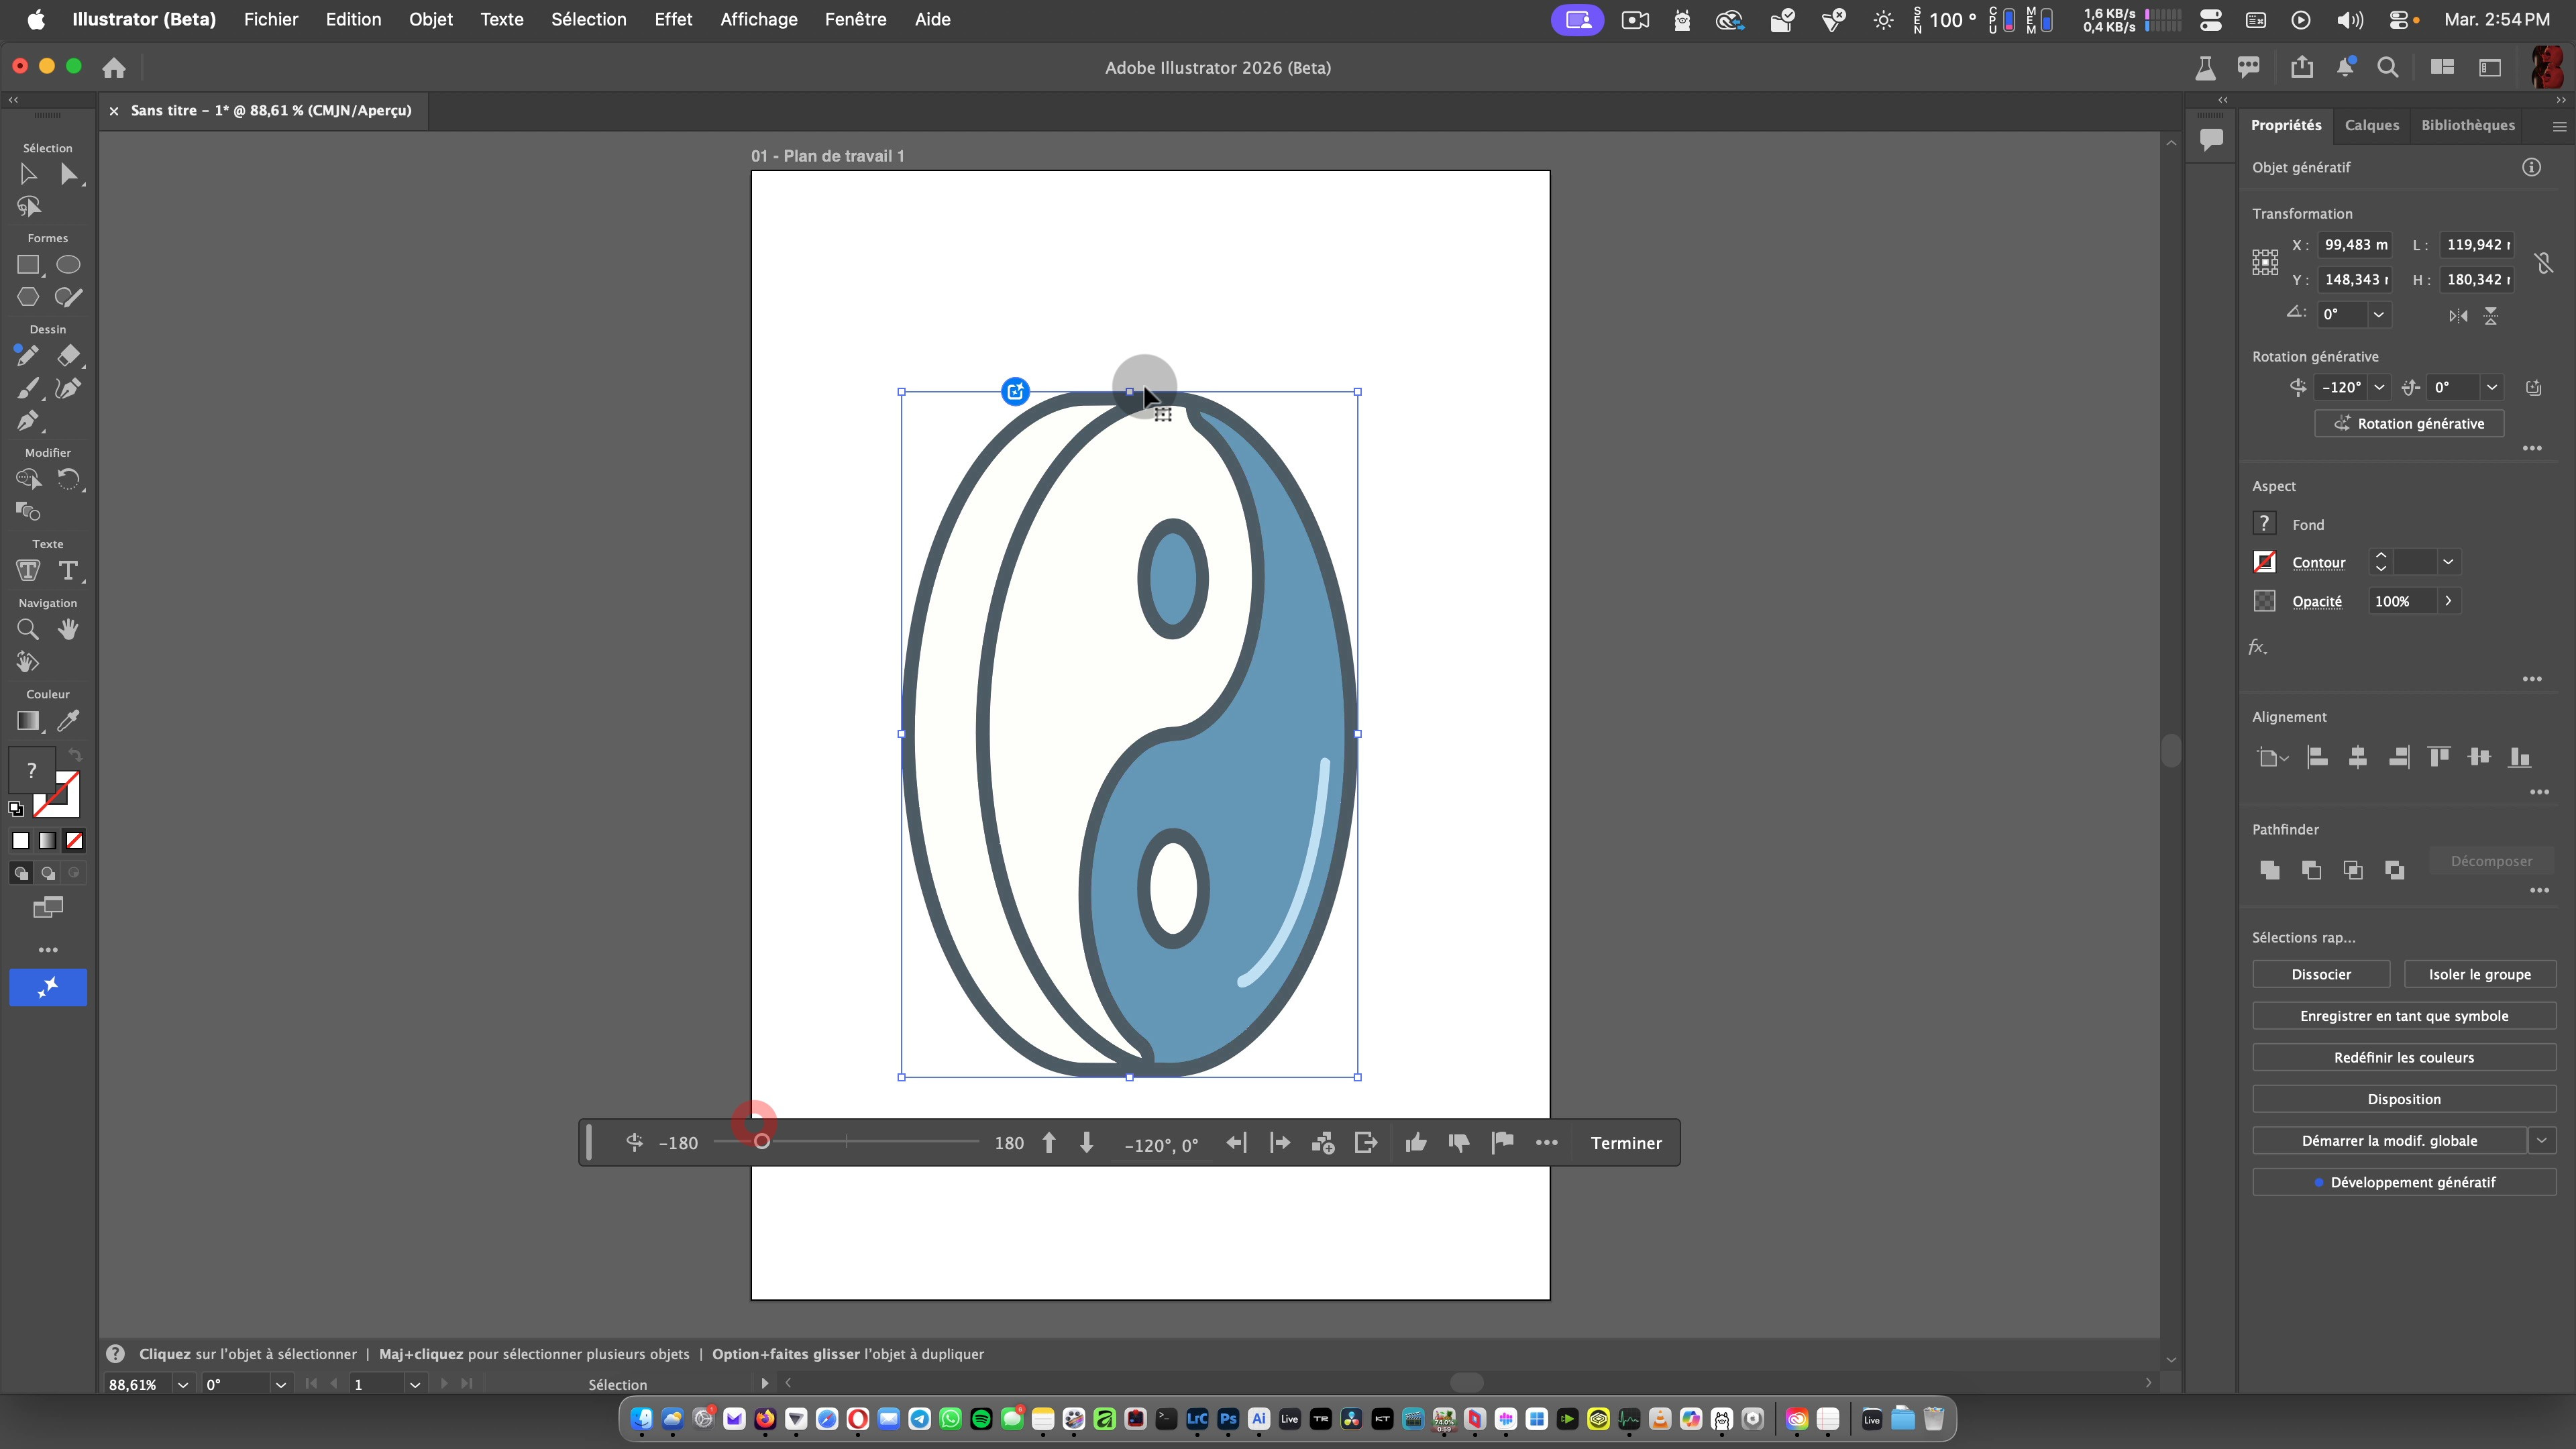
Task: Click the Eyedropper tool in Couleur
Action: click(68, 721)
